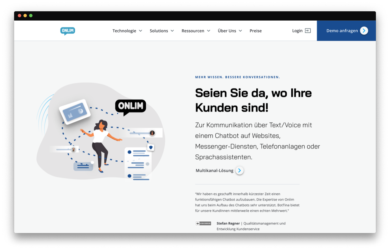
Task: Expand the Technologie dropdown chevron
Action: pyautogui.click(x=140, y=31)
